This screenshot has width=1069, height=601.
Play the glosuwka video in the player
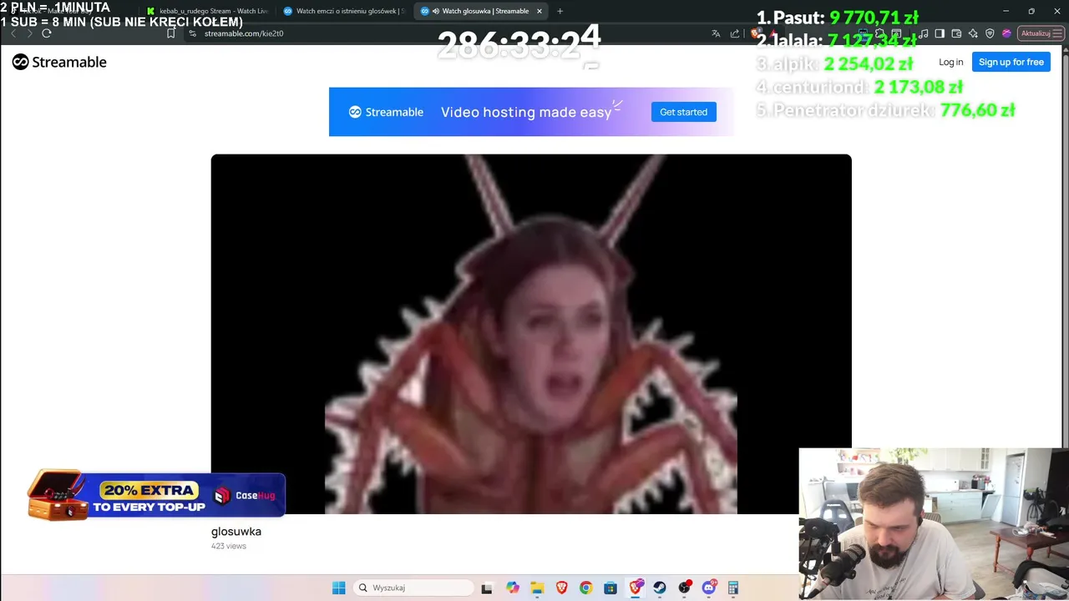click(531, 334)
